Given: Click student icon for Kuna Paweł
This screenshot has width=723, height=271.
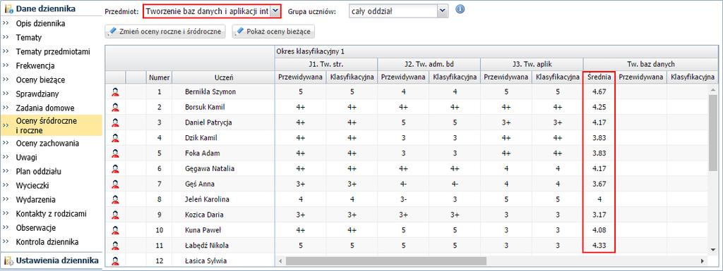Looking at the screenshot, I should [x=115, y=230].
